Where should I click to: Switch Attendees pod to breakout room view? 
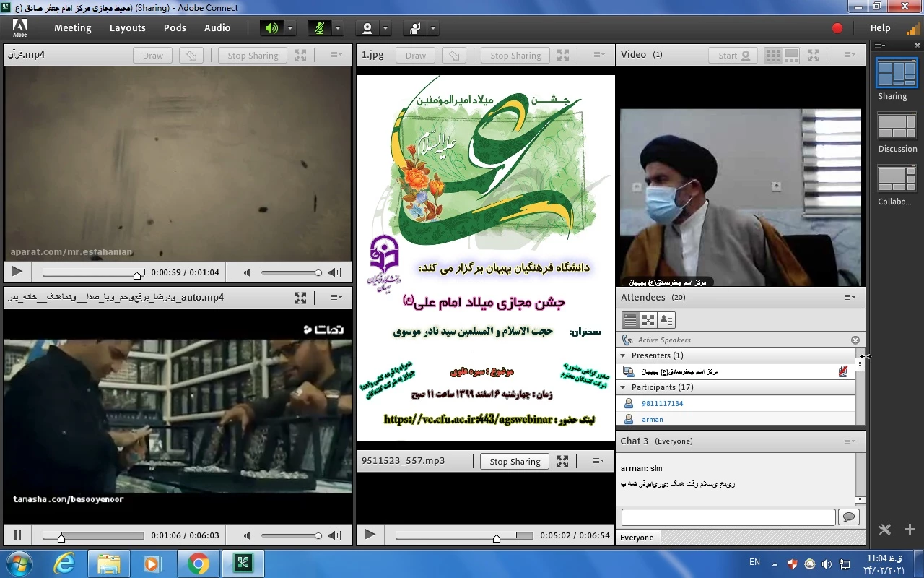(648, 320)
